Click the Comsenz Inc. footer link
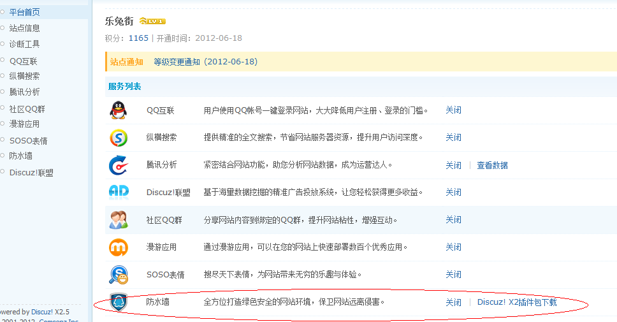Viewport: 617px width, 322px height. tap(59, 321)
